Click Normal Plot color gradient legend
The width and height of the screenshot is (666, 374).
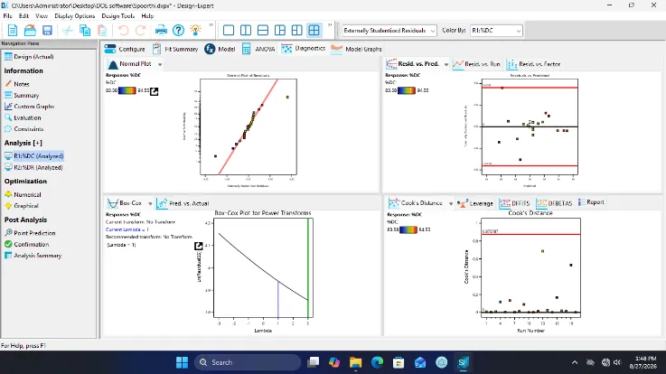tap(127, 90)
